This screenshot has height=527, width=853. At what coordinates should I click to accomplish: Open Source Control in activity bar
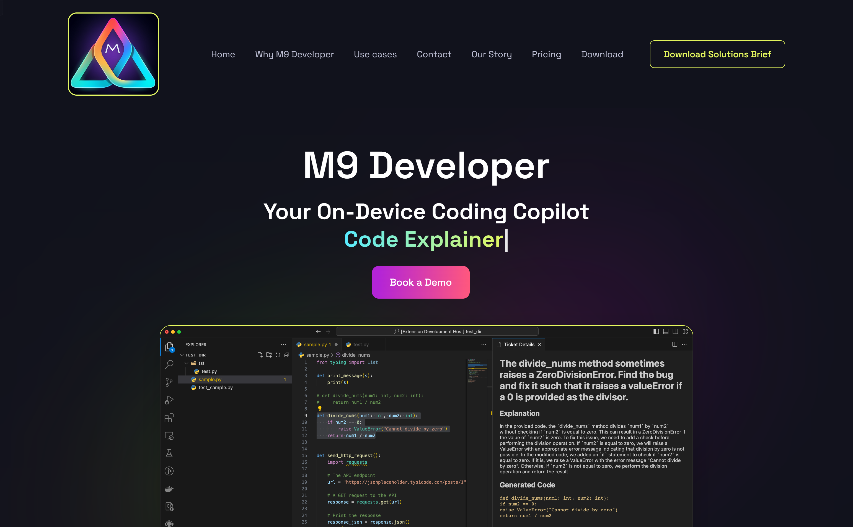pyautogui.click(x=169, y=382)
